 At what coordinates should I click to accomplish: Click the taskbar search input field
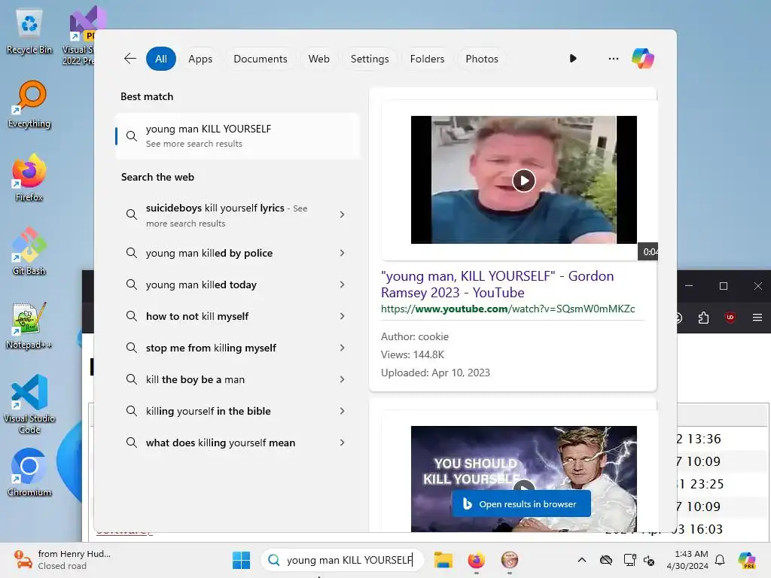tap(343, 560)
